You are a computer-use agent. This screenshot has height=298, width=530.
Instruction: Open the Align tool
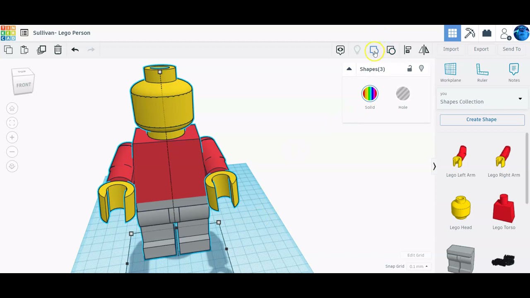tap(407, 50)
